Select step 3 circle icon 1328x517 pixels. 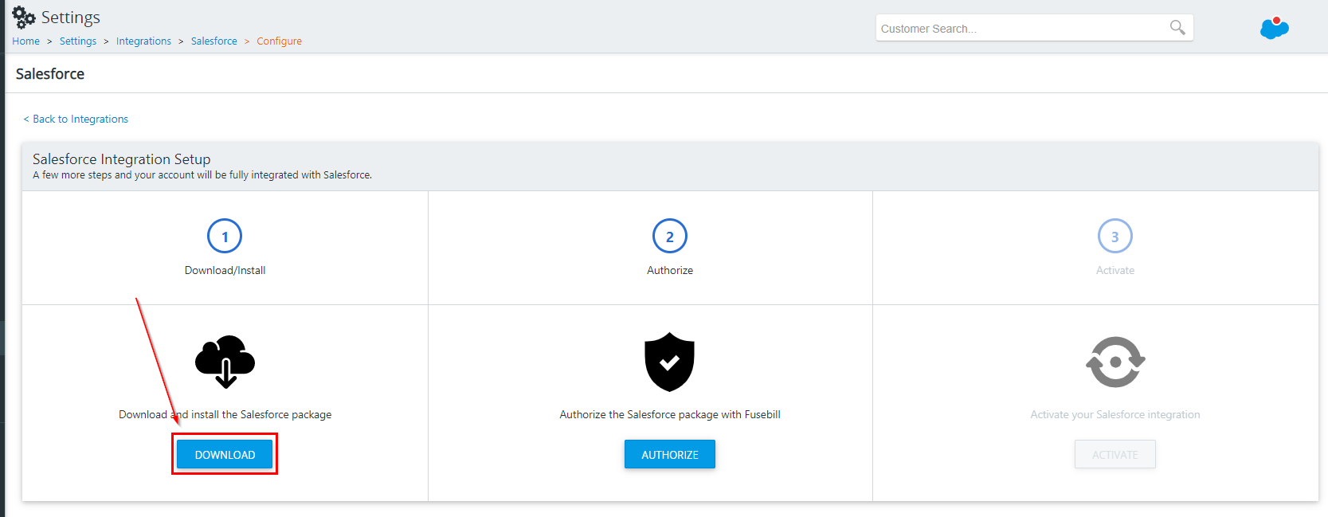tap(1115, 237)
